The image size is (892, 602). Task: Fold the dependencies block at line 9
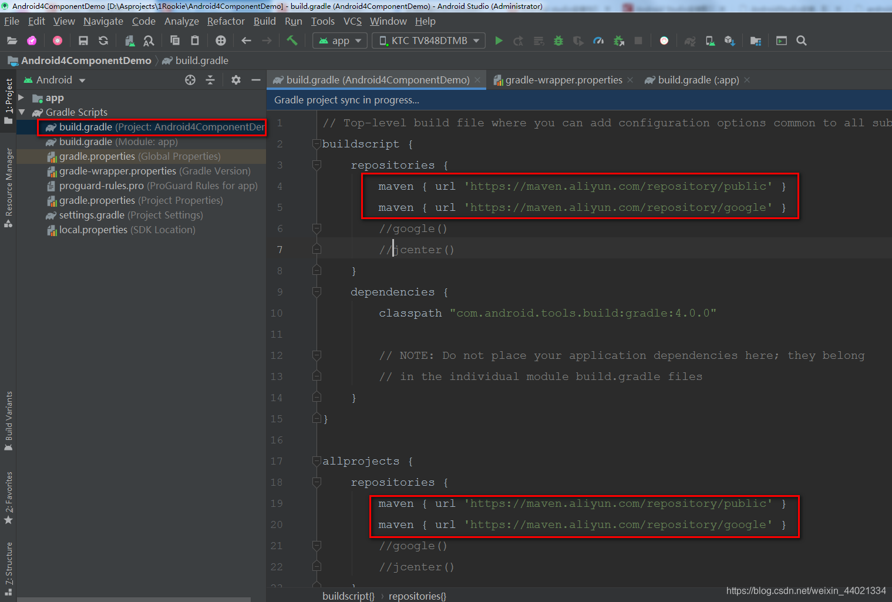click(x=317, y=292)
